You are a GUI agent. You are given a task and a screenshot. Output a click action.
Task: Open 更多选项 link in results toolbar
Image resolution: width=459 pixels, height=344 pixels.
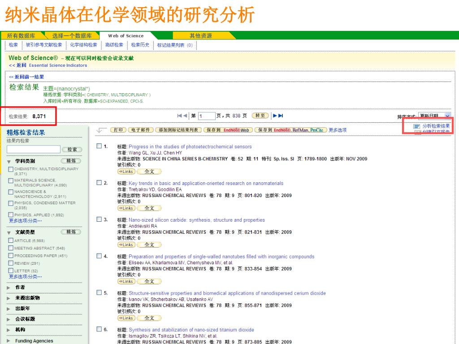[338, 130]
